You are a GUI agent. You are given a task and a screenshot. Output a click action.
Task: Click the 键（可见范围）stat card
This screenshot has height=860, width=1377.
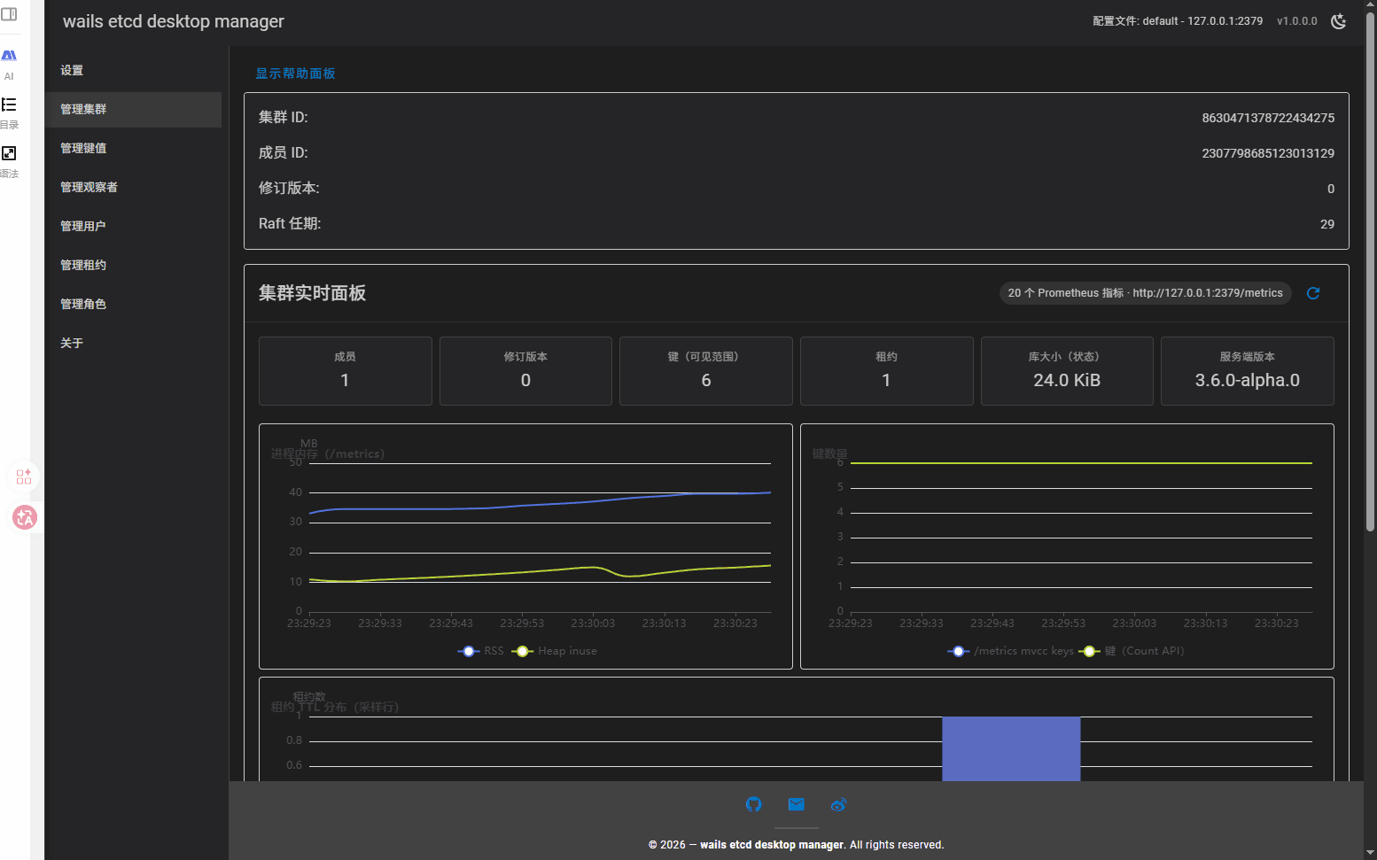pos(706,371)
